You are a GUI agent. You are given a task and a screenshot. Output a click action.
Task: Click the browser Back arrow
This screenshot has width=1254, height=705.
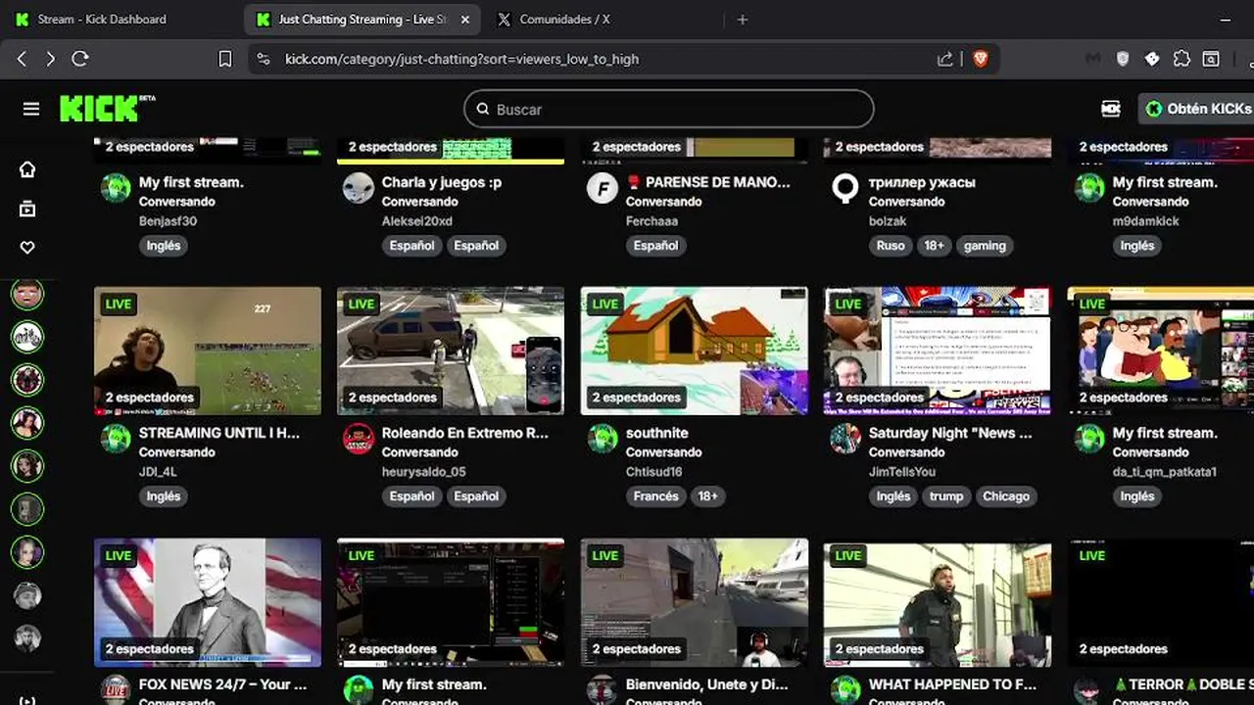(22, 59)
